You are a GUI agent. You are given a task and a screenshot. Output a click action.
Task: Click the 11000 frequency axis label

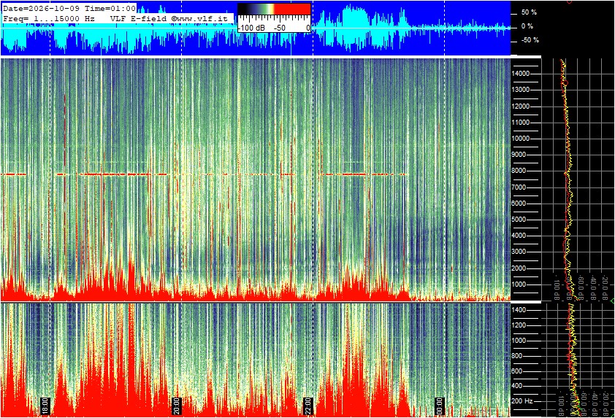click(521, 123)
